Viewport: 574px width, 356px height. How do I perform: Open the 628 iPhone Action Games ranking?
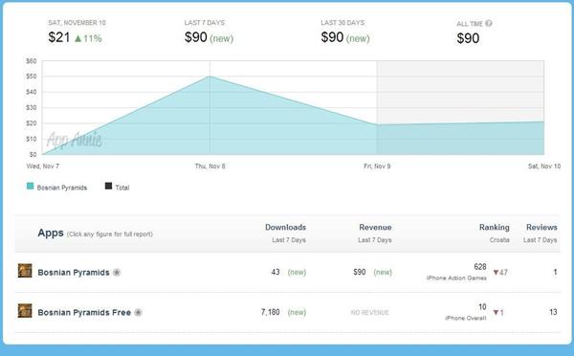(480, 267)
